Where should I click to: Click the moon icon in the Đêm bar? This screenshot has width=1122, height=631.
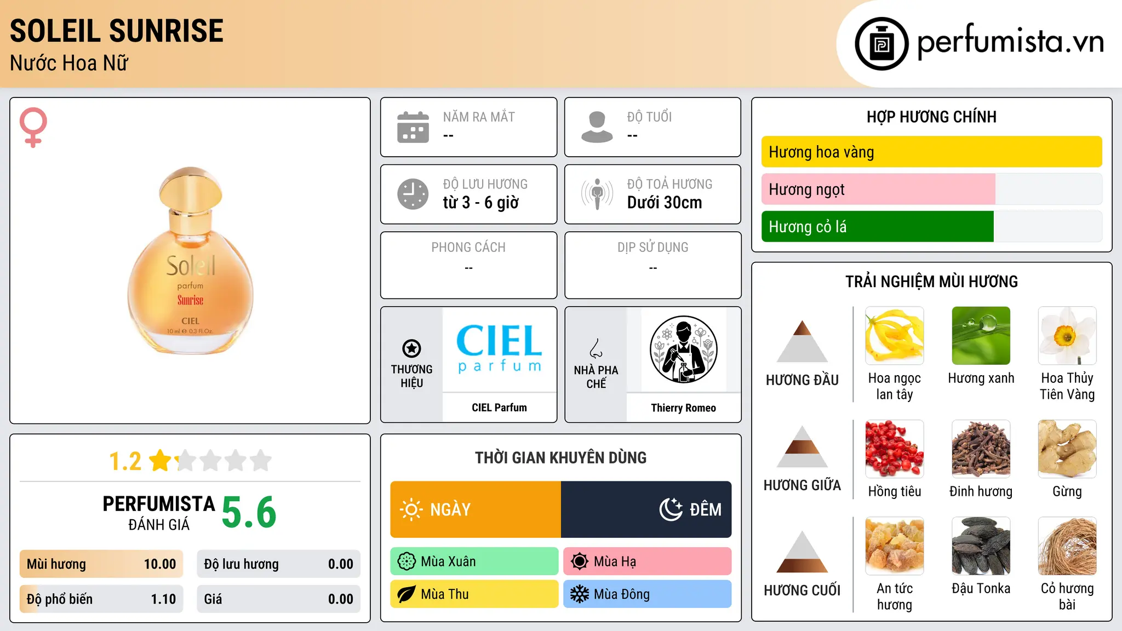click(x=671, y=509)
